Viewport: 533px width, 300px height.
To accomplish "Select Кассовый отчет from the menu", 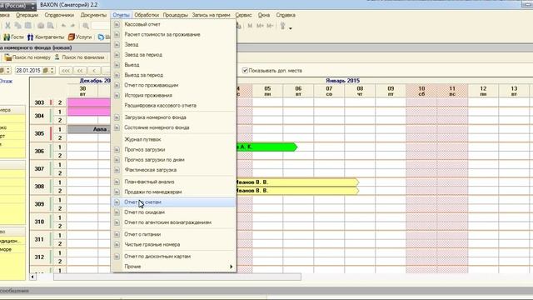I will point(174,24).
